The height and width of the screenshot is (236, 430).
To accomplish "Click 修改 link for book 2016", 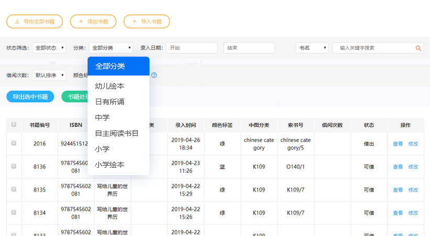I will point(413,144).
